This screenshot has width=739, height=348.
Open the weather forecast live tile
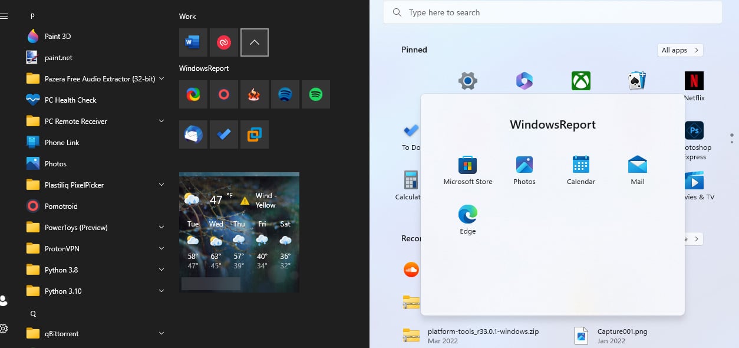click(x=239, y=232)
